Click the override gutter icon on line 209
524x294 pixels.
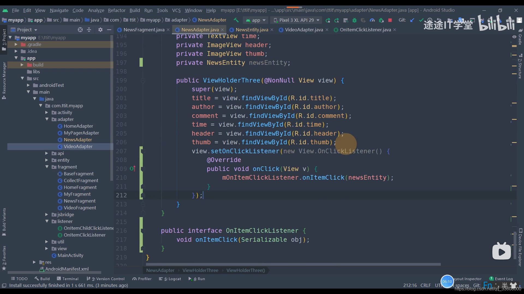[133, 169]
